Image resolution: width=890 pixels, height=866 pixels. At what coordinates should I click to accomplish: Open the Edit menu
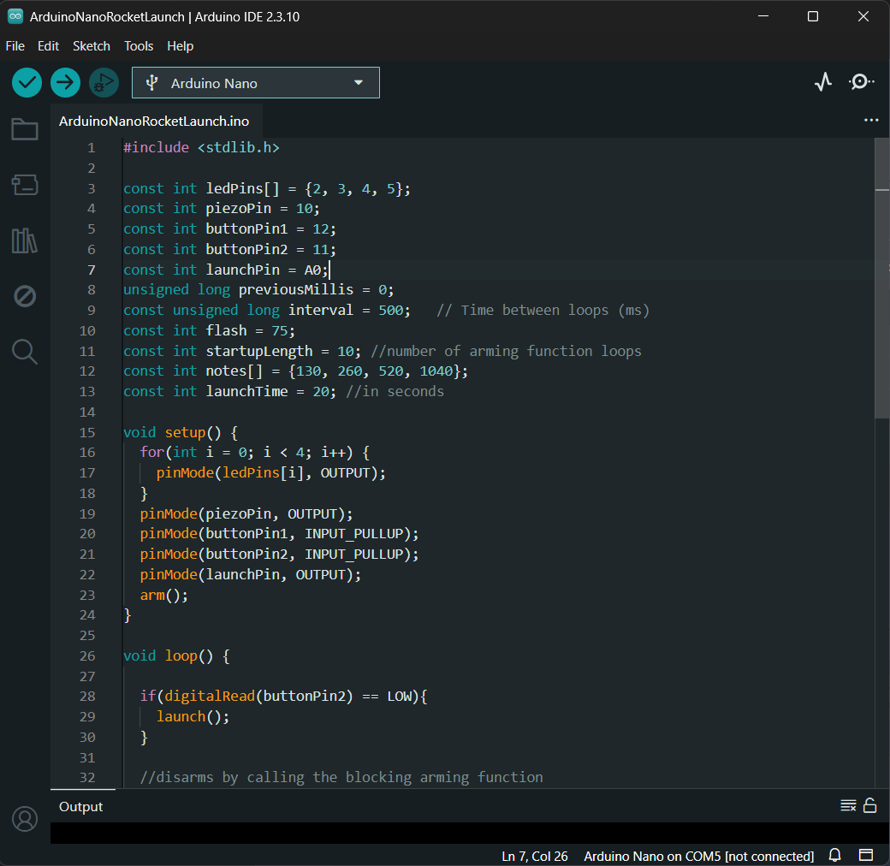[x=48, y=46]
